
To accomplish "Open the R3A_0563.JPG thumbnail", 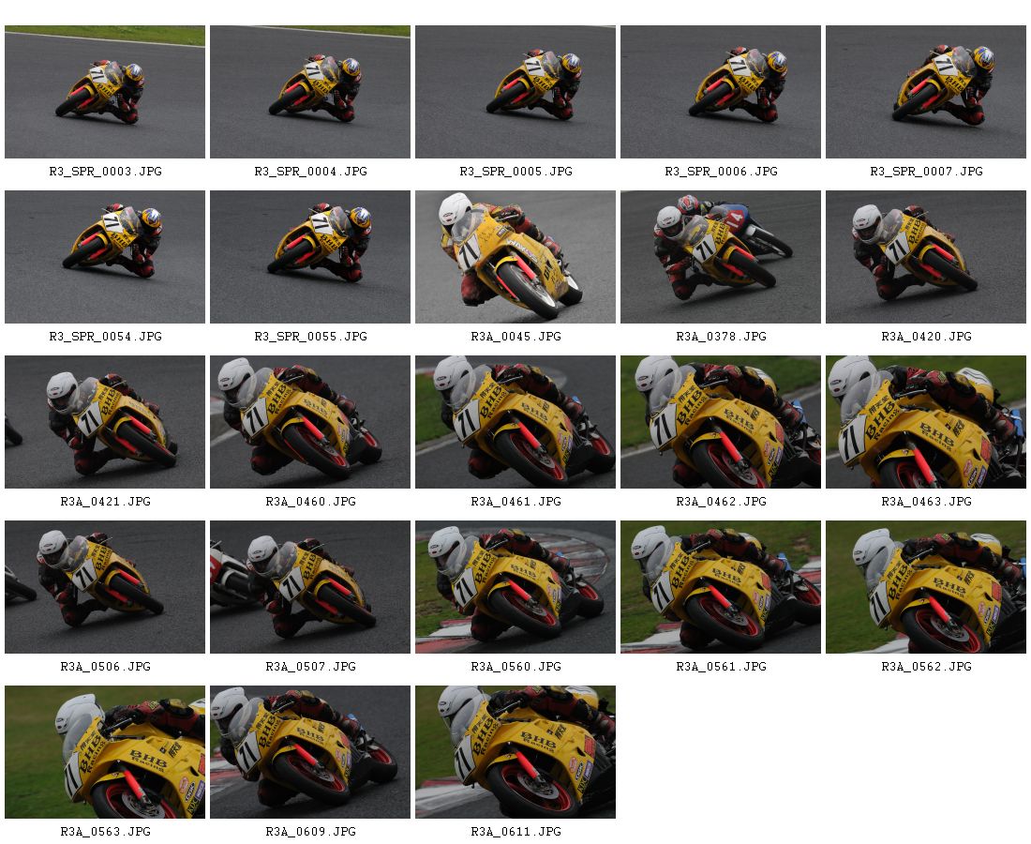I will tap(105, 752).
